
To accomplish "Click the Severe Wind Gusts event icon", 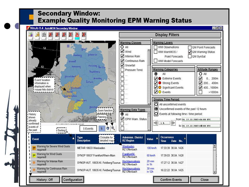I will (34, 148).
